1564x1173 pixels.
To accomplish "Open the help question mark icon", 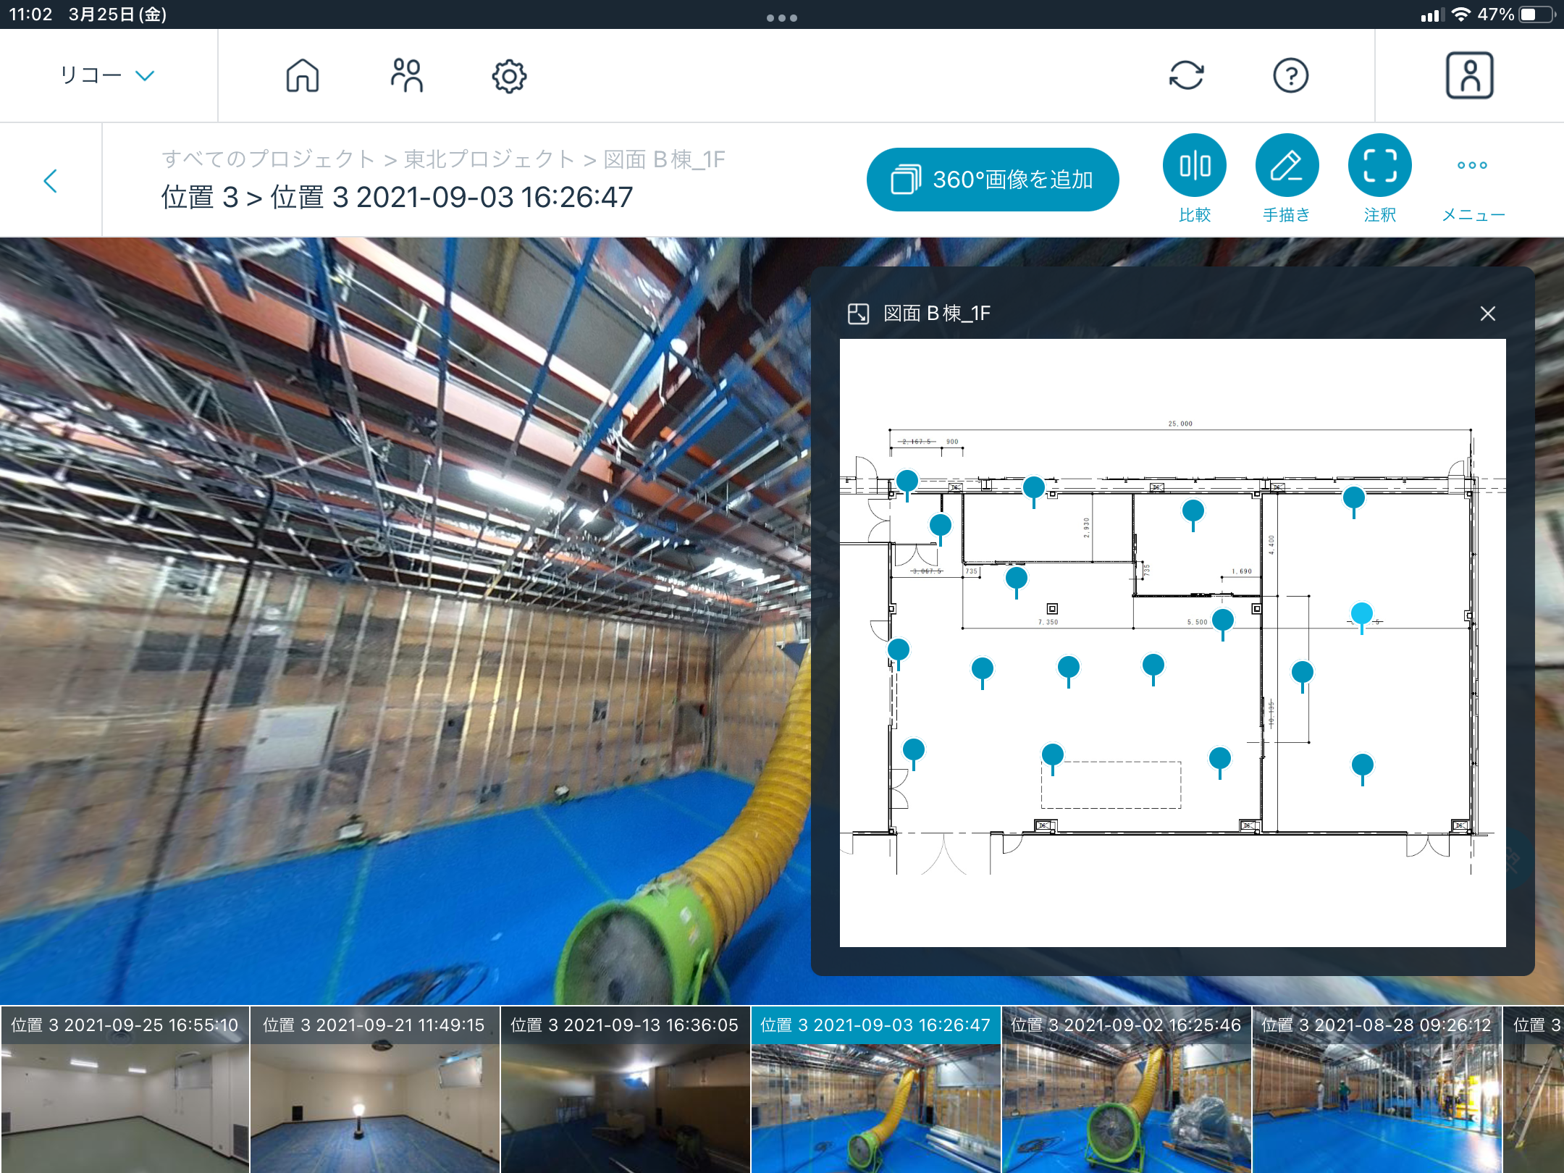I will (x=1290, y=75).
